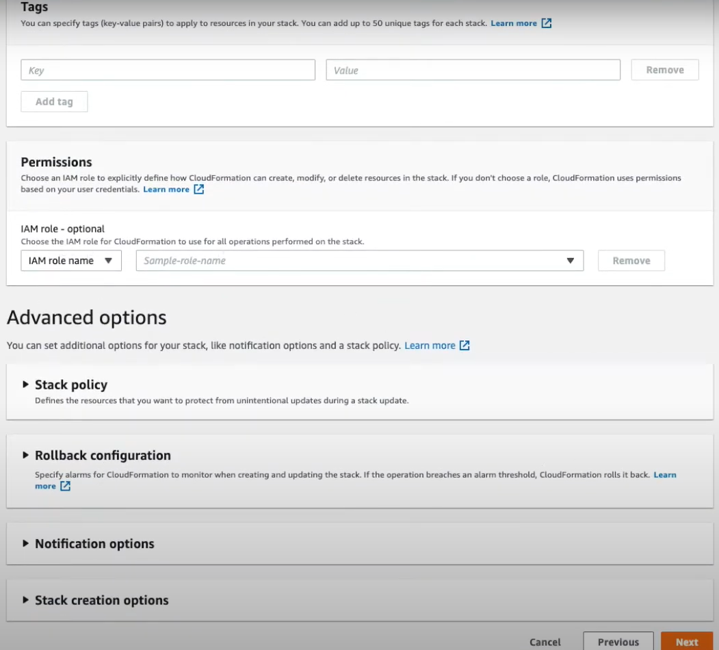Image resolution: width=719 pixels, height=650 pixels.
Task: Click external link icon beside Tags Learn more
Action: 546,23
